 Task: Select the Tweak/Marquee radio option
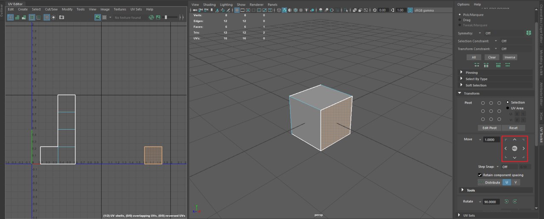click(x=459, y=25)
